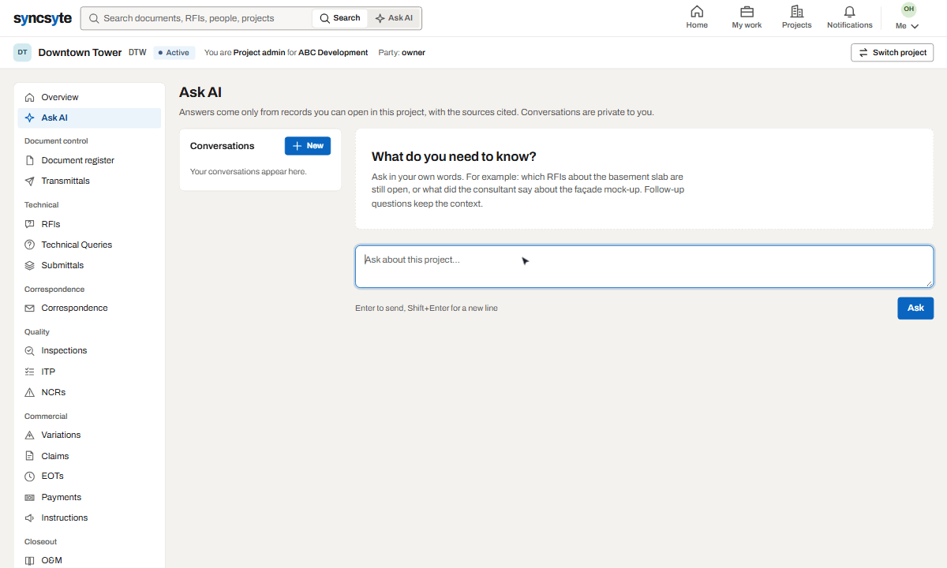The width and height of the screenshot is (947, 568).
Task: Click the syncsyte logo
Action: click(x=42, y=18)
